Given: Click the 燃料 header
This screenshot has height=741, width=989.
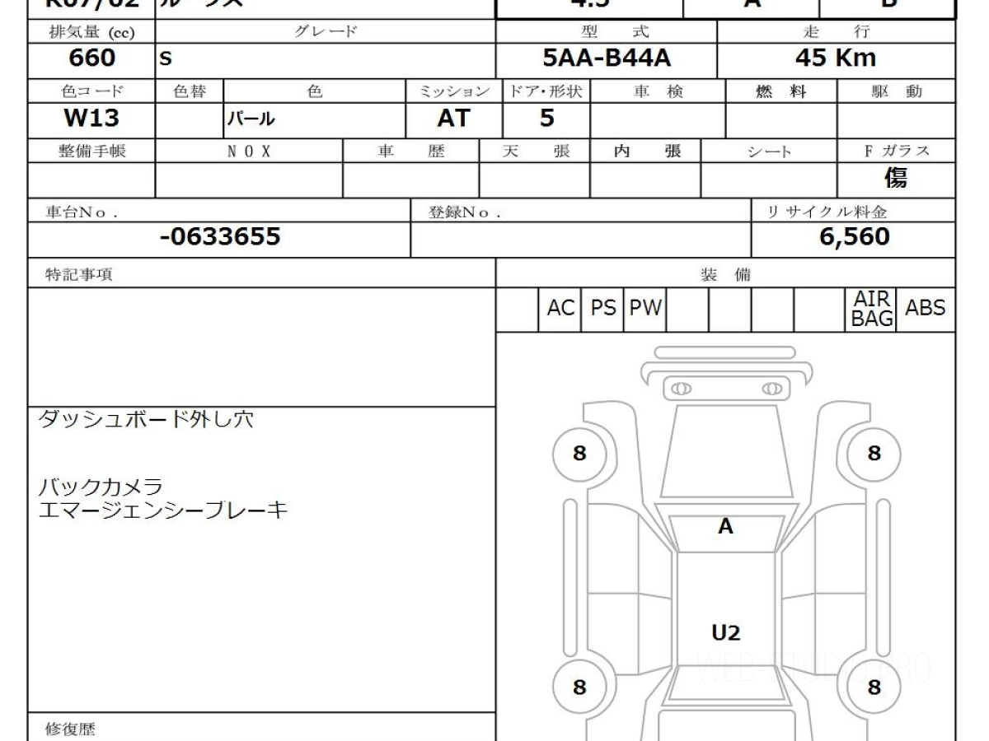Looking at the screenshot, I should 780,91.
